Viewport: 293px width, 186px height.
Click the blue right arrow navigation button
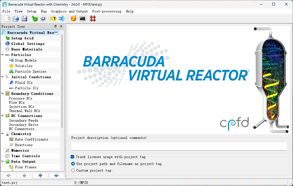click(56, 175)
